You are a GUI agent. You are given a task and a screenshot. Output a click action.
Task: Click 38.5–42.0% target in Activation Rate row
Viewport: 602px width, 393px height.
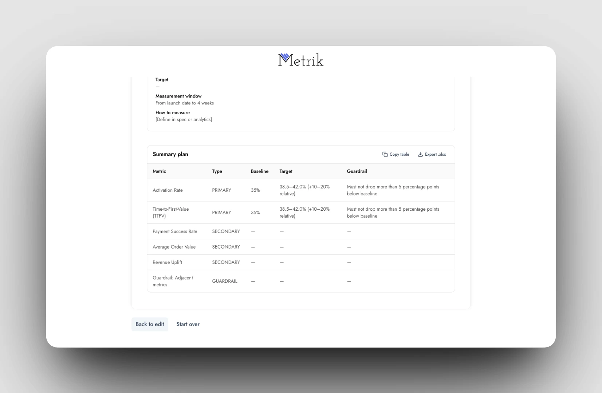tap(304, 190)
